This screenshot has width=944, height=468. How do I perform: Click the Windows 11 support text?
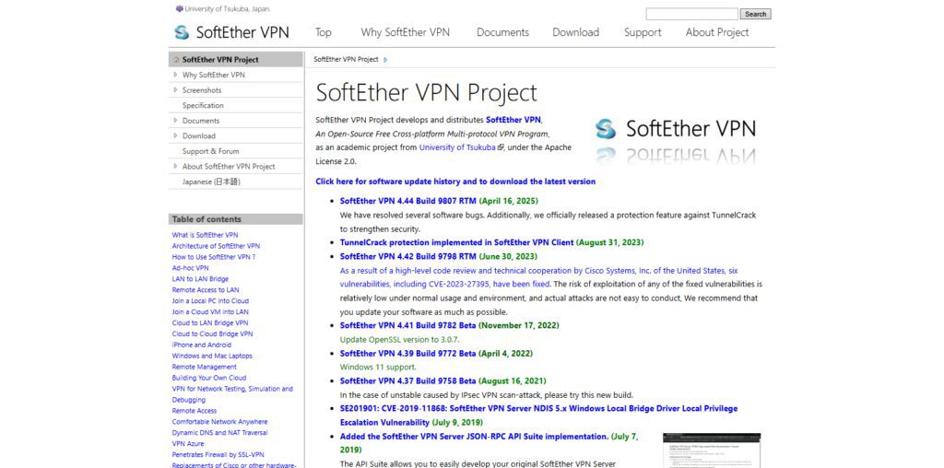tap(377, 367)
